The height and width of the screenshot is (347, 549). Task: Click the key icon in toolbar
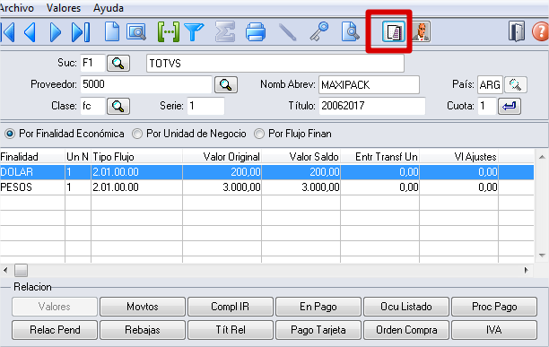point(319,31)
